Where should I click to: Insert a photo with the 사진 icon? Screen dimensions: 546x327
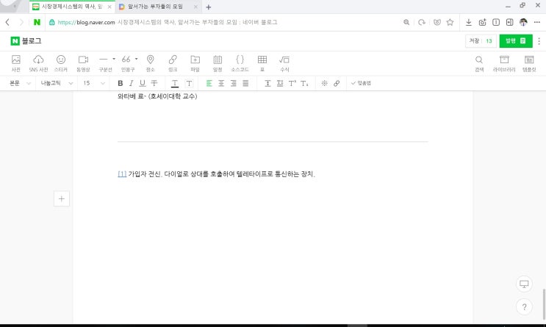(x=15, y=63)
